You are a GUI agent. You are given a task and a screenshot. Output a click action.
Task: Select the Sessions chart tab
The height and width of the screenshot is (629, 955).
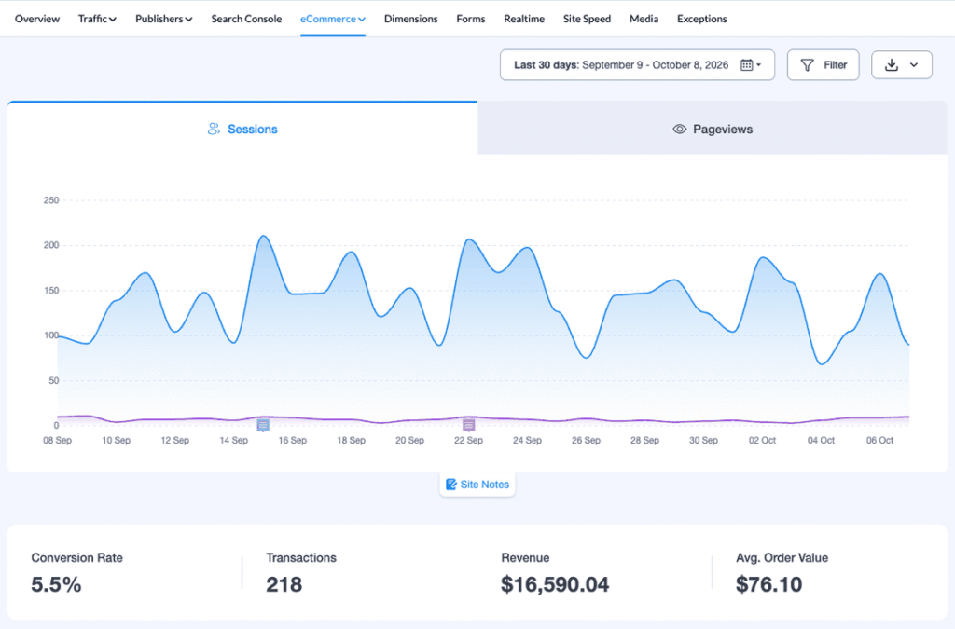[x=242, y=129]
